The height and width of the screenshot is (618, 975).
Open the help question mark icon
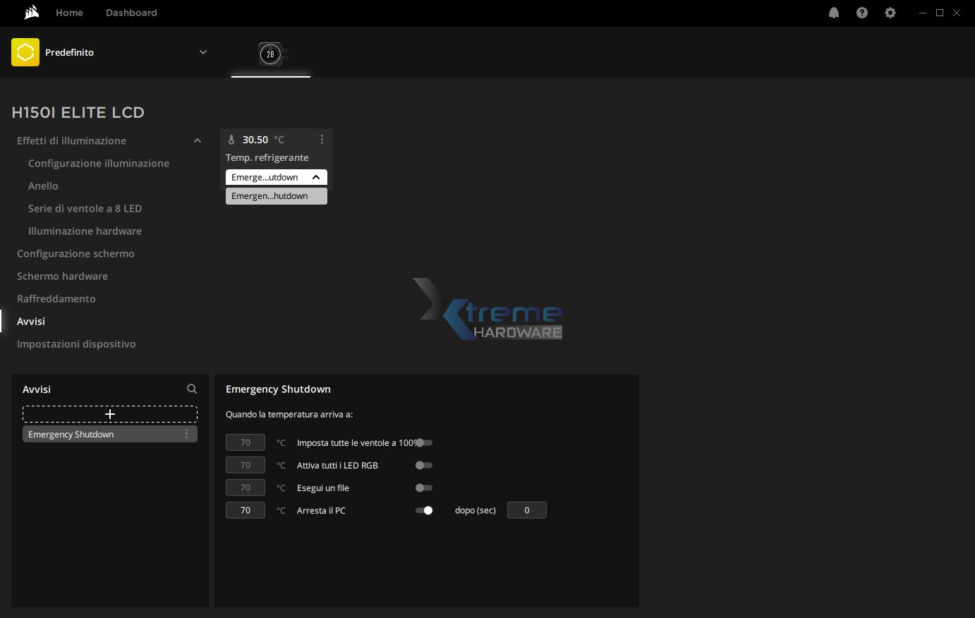pyautogui.click(x=862, y=13)
